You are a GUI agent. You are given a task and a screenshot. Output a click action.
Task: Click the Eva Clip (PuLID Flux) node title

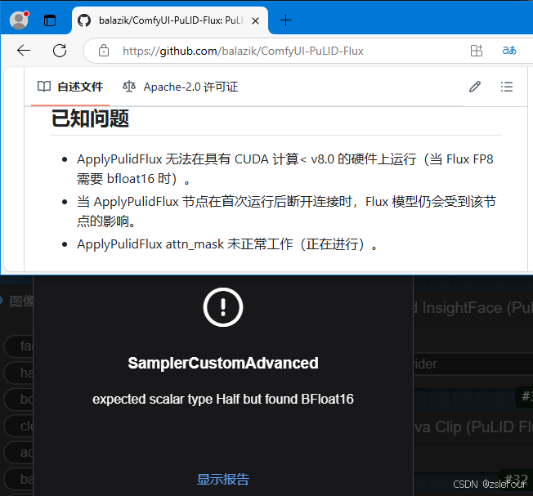473,427
